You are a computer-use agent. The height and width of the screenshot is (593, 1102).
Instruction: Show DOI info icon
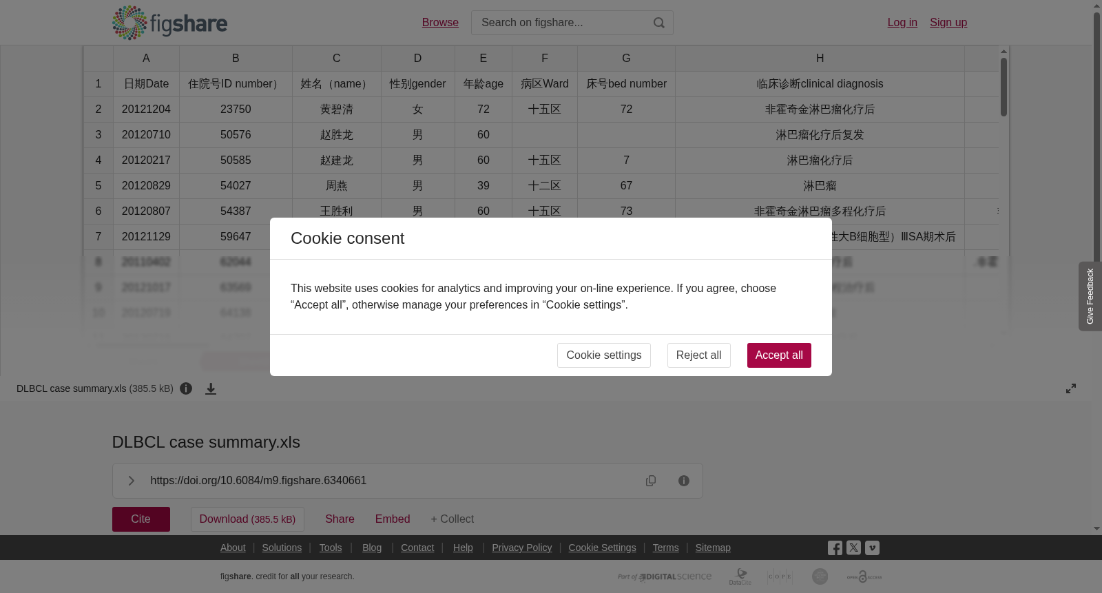pos(684,481)
